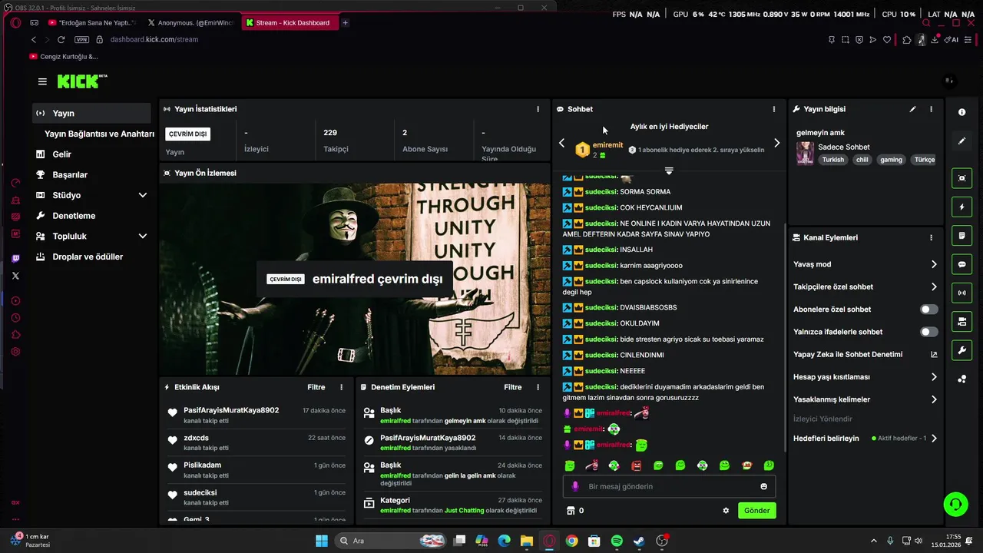Click the chat bubble icon in right rail
This screenshot has height=553, width=983.
pyautogui.click(x=961, y=264)
